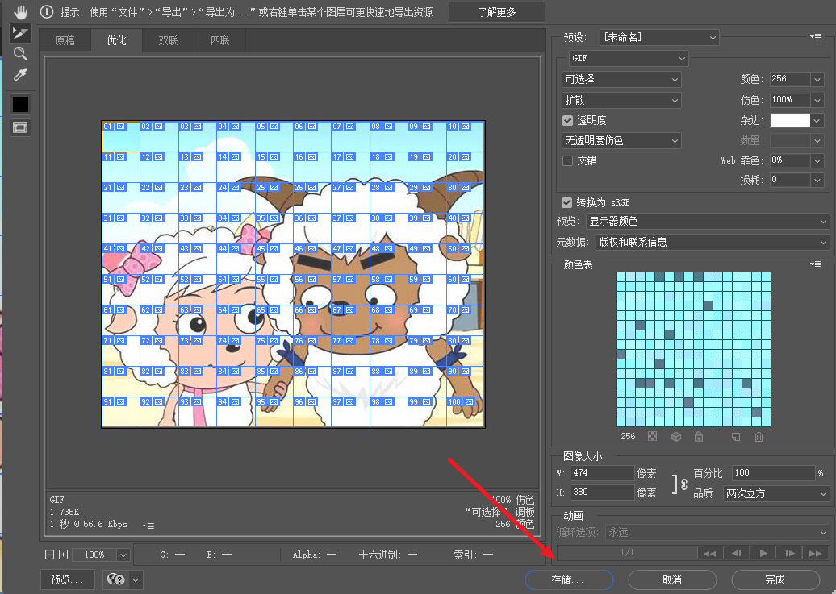
Task: Expand the 仿色 100% dropdown arrow
Action: (817, 100)
